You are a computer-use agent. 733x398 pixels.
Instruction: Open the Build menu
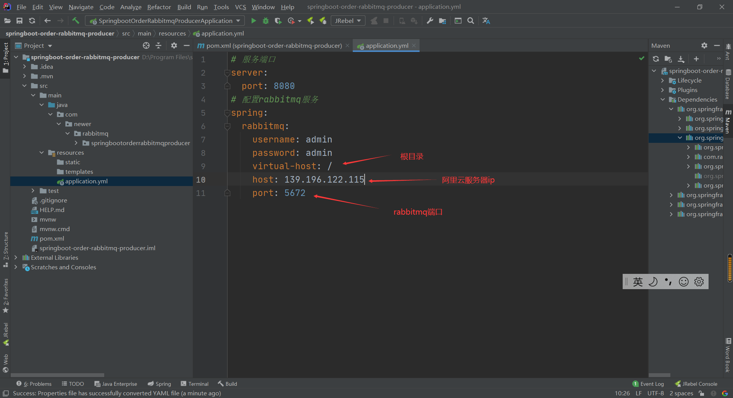(184, 7)
